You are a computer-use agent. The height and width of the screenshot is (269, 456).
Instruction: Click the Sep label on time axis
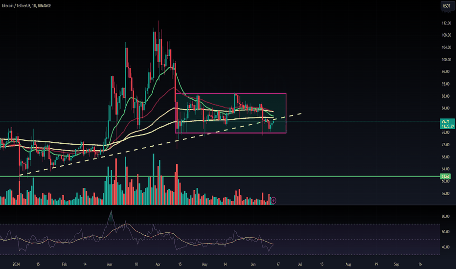[x=396, y=264]
